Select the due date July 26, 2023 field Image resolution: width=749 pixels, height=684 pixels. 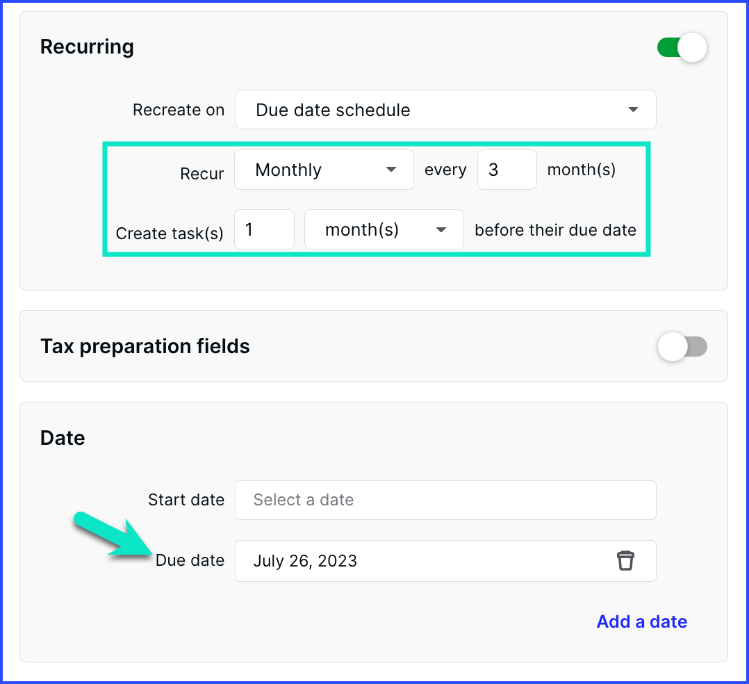(445, 561)
